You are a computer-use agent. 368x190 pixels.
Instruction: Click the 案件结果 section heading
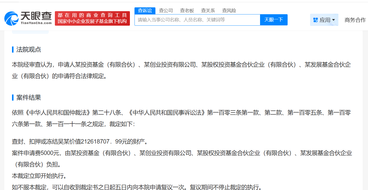29,98
